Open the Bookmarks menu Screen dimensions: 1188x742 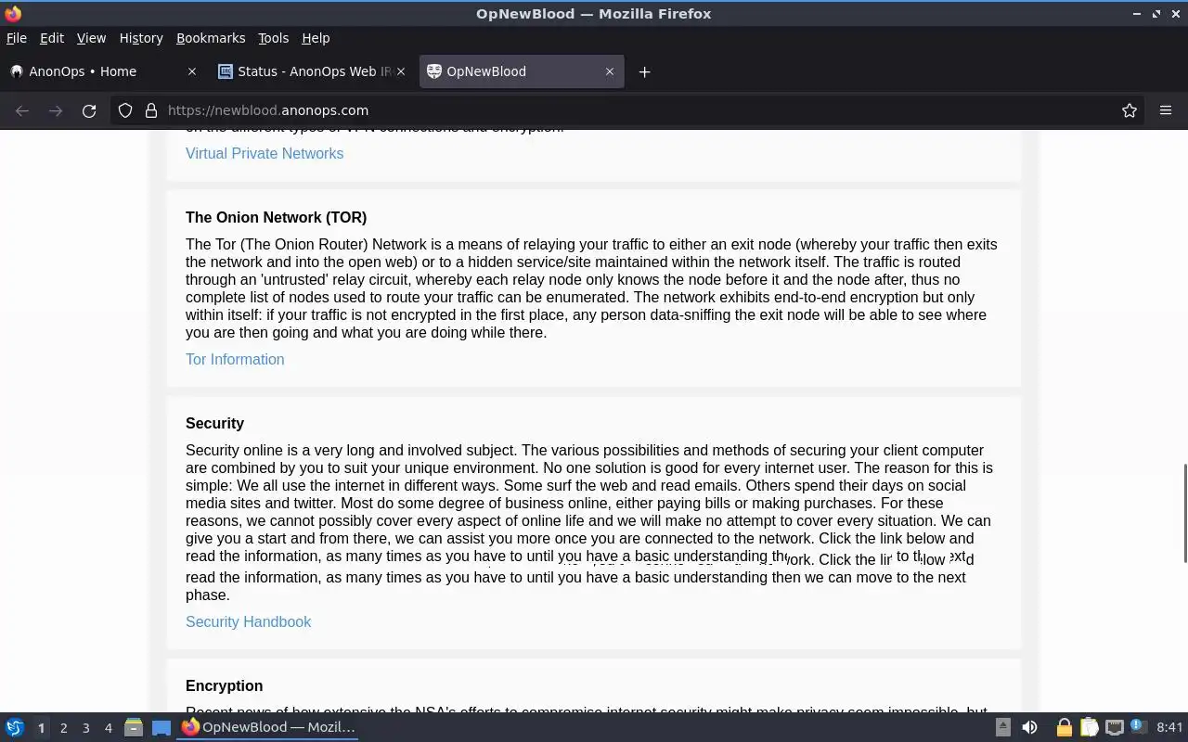pyautogui.click(x=211, y=38)
